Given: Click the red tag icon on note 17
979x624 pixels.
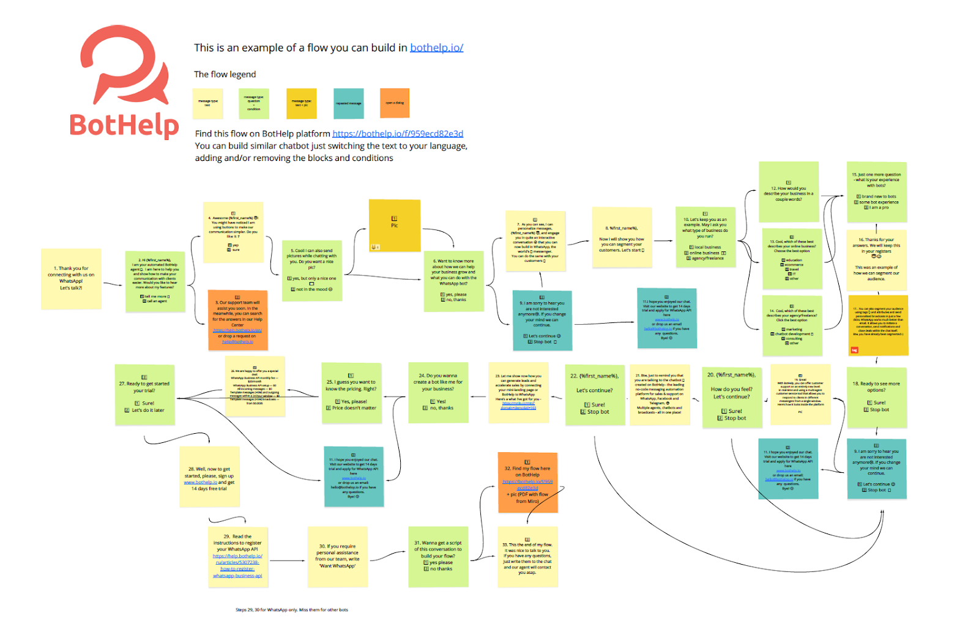Looking at the screenshot, I should (855, 350).
